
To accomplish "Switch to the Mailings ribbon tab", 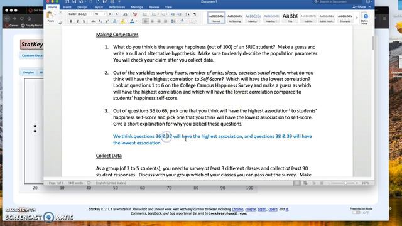I will (137, 7).
